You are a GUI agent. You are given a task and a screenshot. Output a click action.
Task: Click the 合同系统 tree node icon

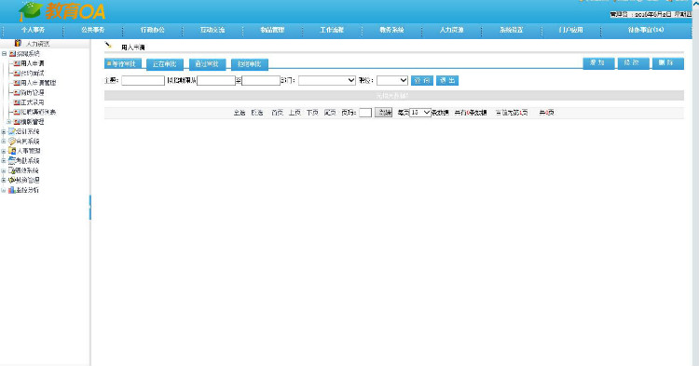(x=12, y=142)
